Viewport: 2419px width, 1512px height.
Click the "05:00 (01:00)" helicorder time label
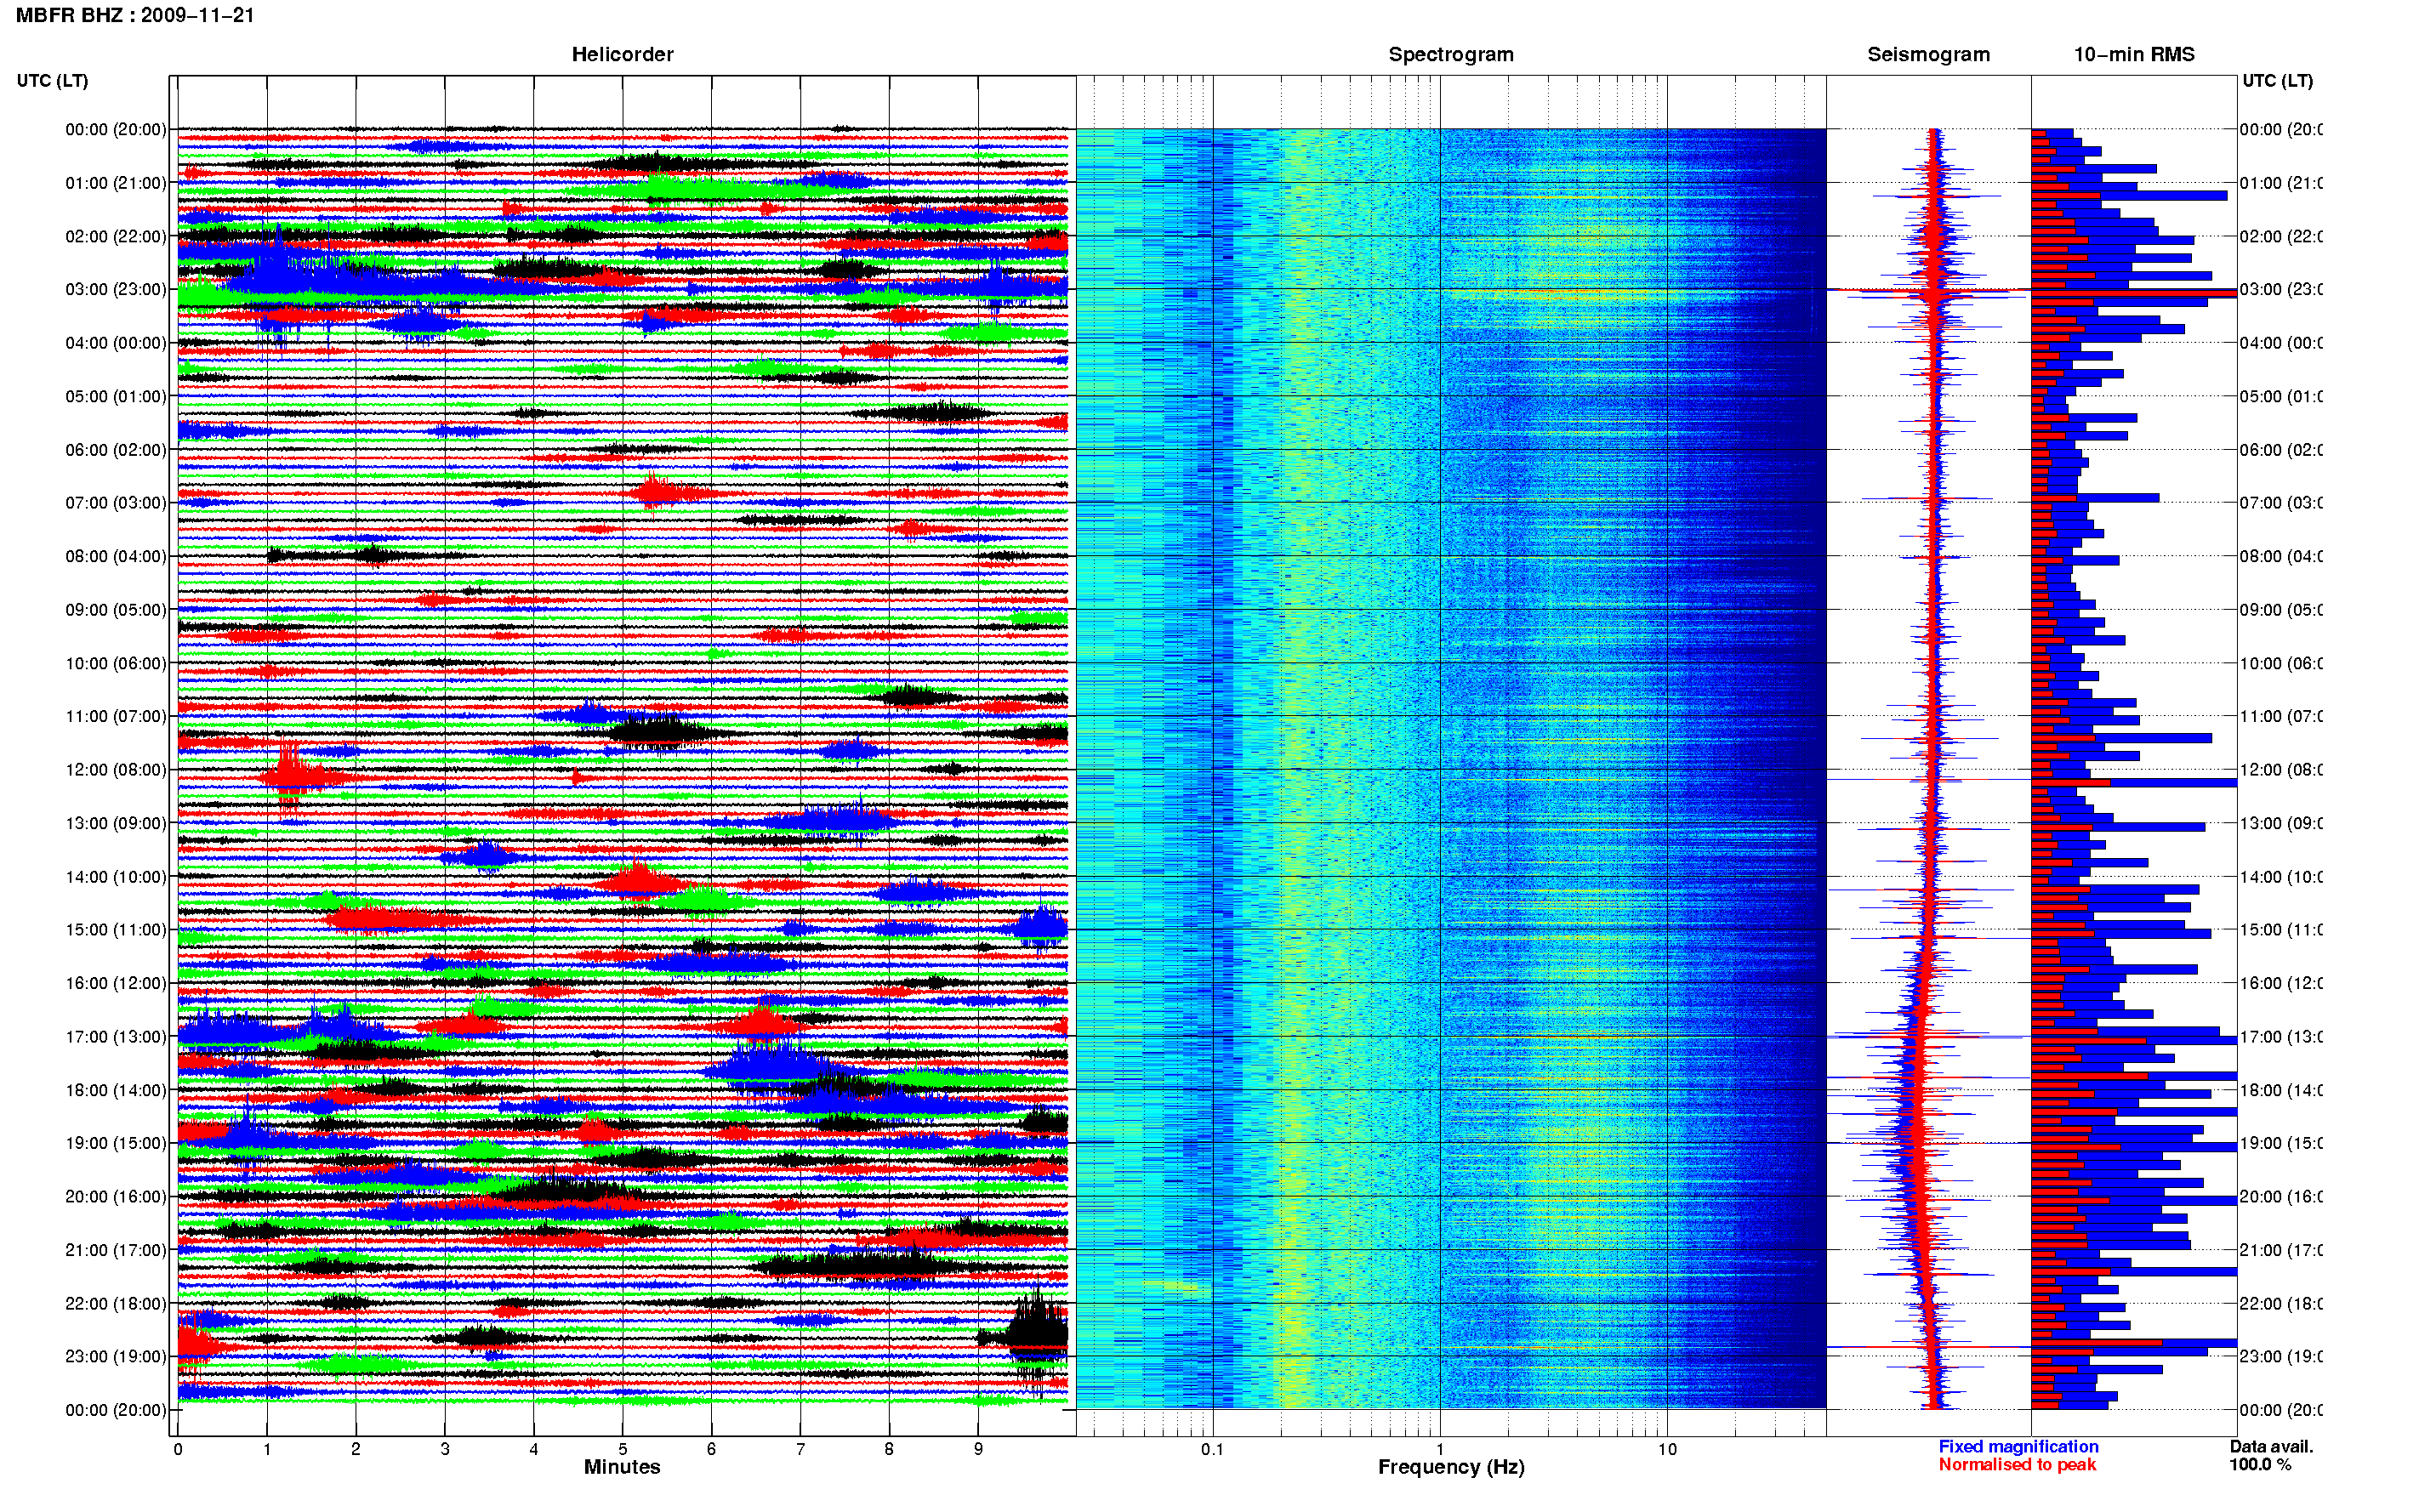[116, 396]
